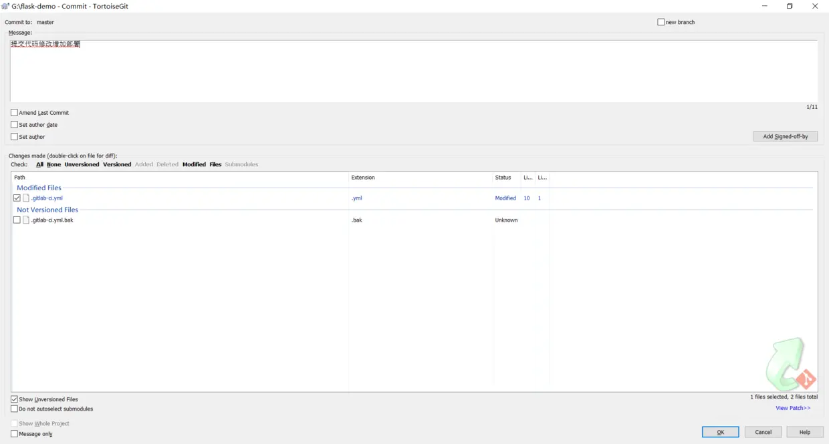
Task: Click the TortoiseGit icon in title bar
Action: pos(5,6)
